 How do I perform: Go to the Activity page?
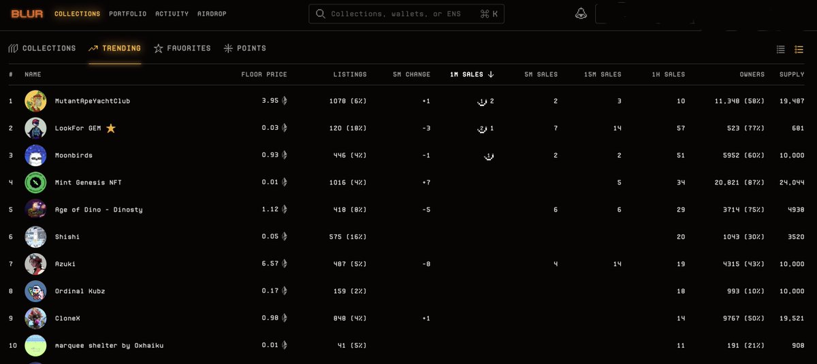[172, 14]
